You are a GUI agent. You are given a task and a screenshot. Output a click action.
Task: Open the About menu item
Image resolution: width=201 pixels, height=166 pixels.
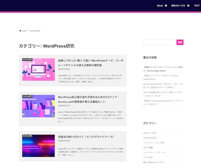click(x=160, y=6)
